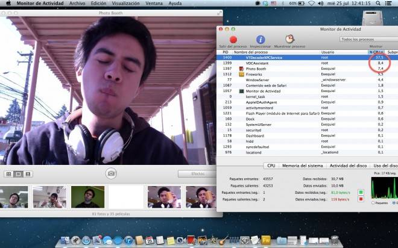Open Messages speech bubble in the Dock

(x=107, y=240)
